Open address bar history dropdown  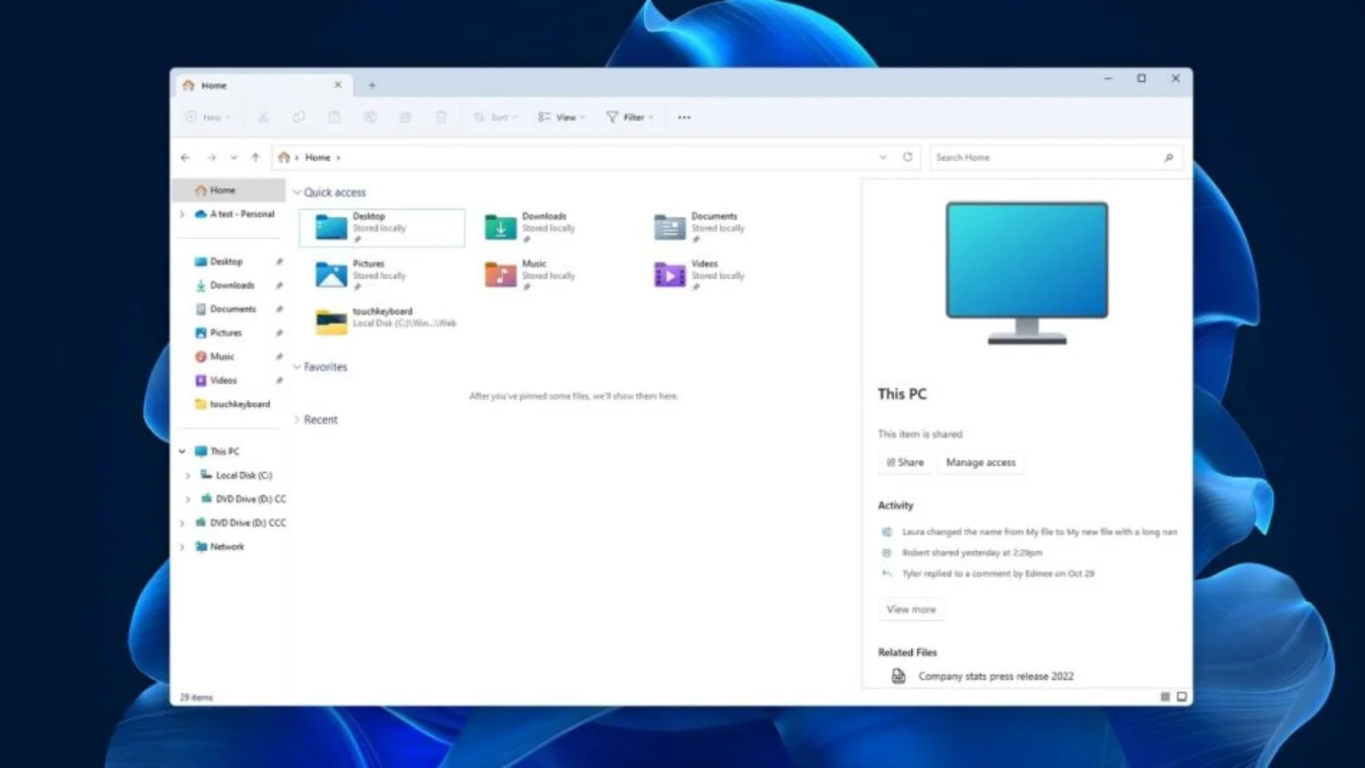click(883, 157)
